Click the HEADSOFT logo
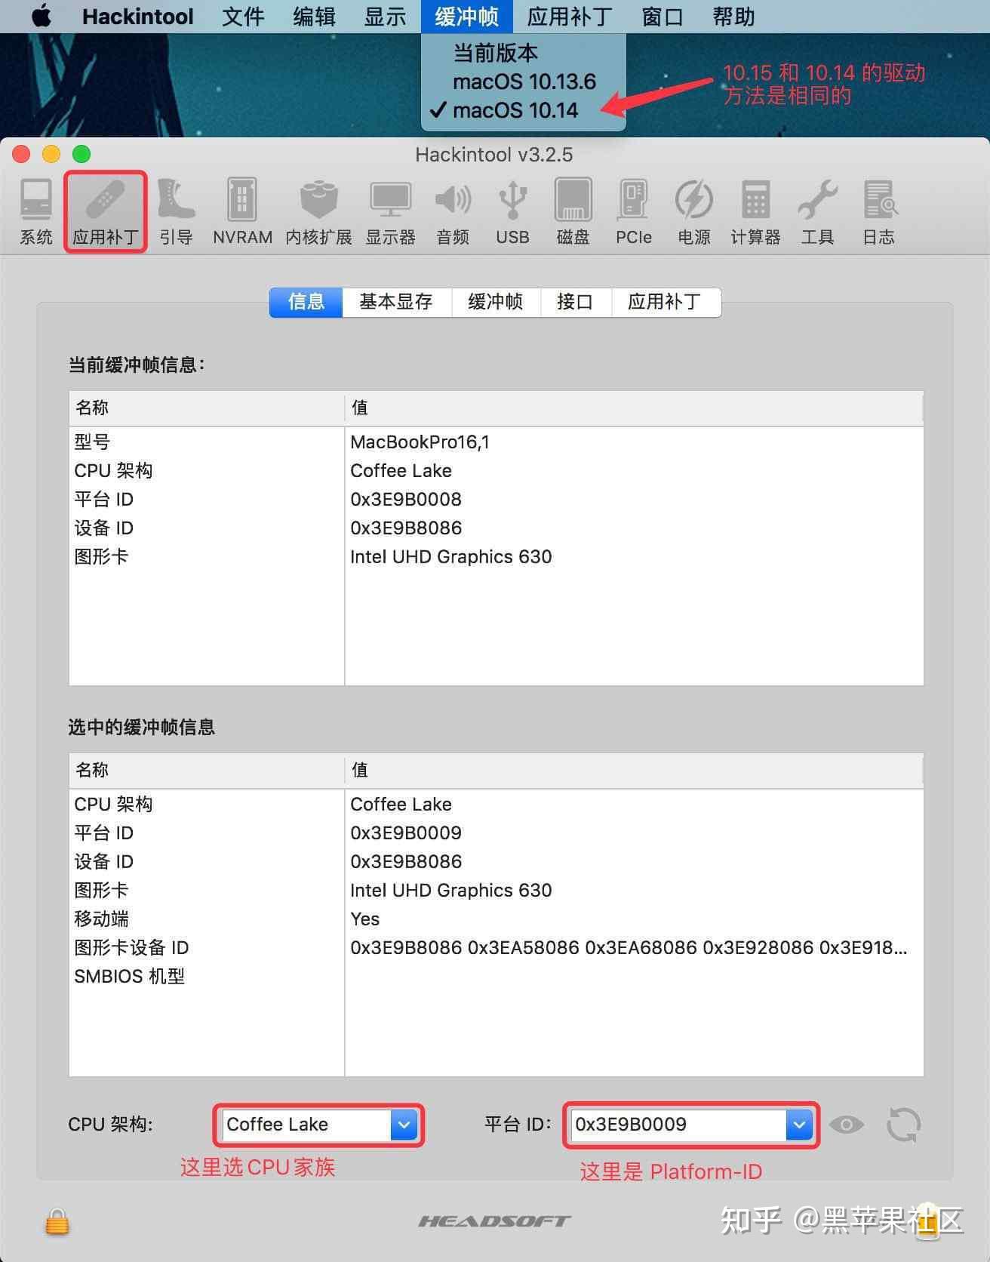The width and height of the screenshot is (990, 1262). pyautogui.click(x=495, y=1220)
